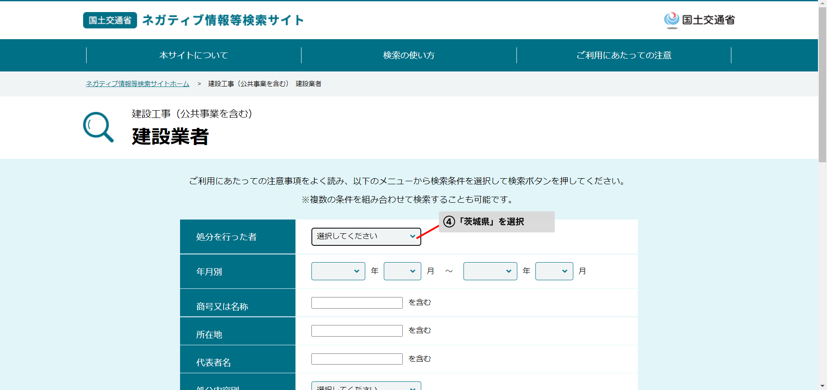Click the 処分を行った者 row label
827x390 pixels.
pos(226,237)
